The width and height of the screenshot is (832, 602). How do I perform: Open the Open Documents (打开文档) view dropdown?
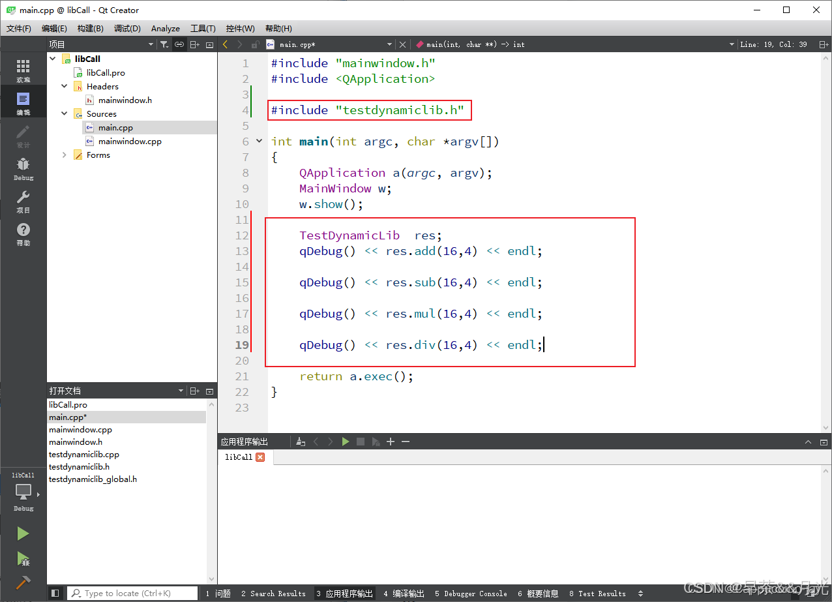[117, 391]
